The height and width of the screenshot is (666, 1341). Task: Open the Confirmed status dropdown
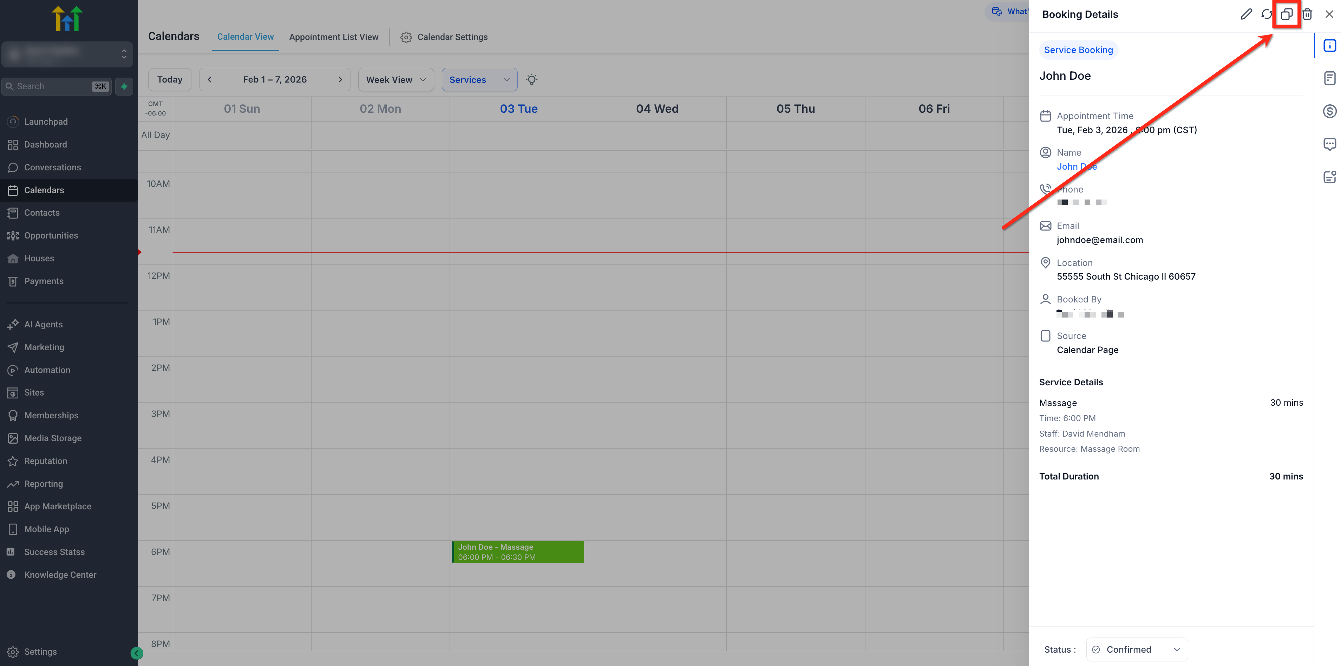tap(1137, 649)
